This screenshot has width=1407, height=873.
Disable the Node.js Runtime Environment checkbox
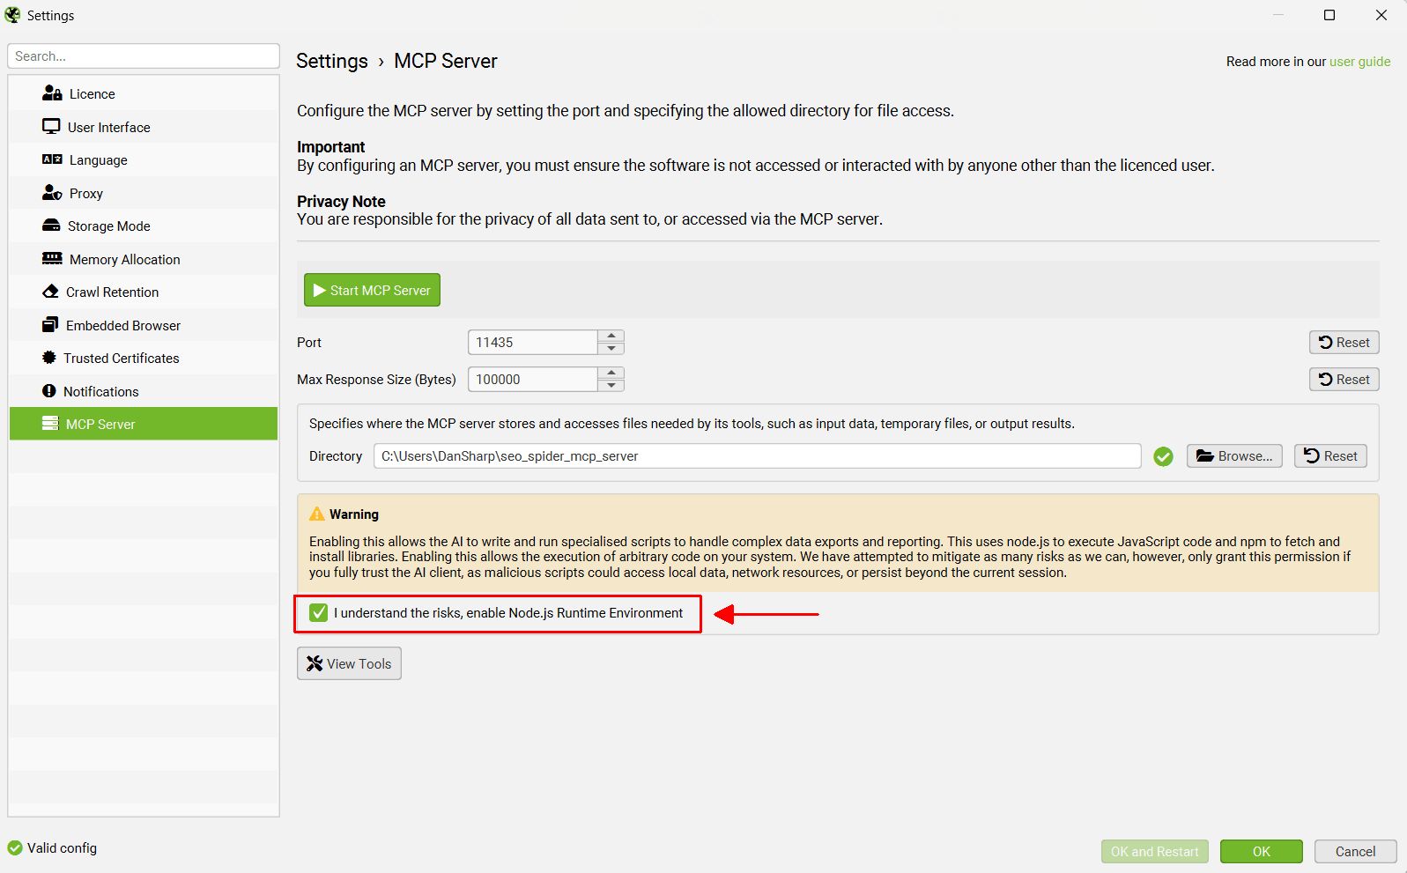[x=319, y=613]
